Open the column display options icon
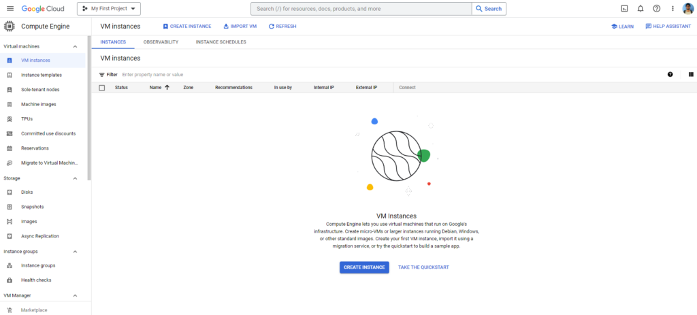 point(691,75)
